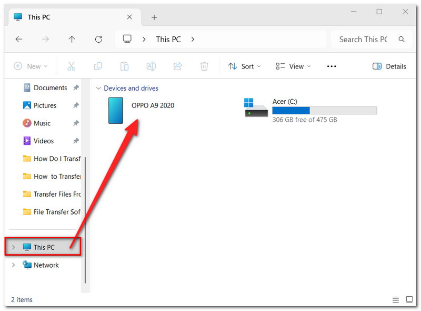This screenshot has height=311, width=421.
Task: Click the navigation pane scrollbar
Action: click(x=85, y=220)
